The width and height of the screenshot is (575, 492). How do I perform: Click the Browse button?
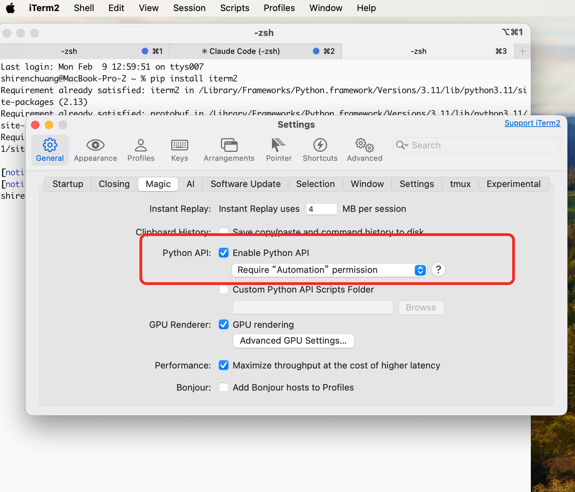coord(421,307)
